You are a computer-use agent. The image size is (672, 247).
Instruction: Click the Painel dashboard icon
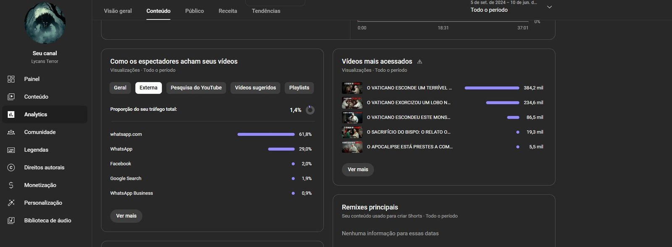[x=11, y=79]
